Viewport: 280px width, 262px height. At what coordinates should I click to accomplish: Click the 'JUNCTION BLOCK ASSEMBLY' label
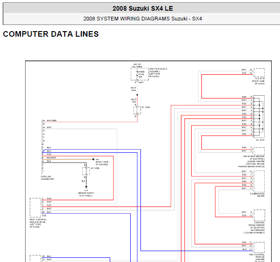point(158,70)
